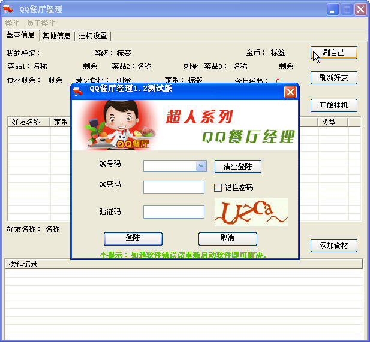
Task: Switch to the 其他信息 tab
Action: click(x=56, y=36)
